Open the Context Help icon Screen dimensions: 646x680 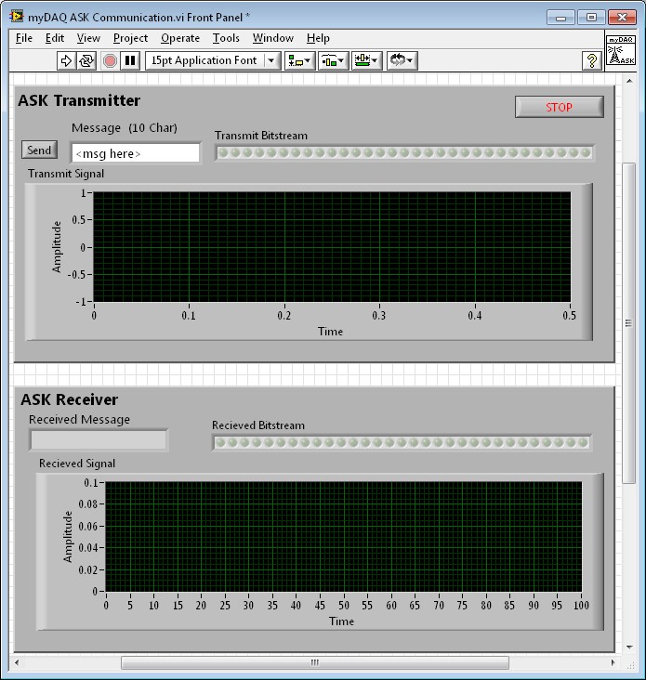[591, 60]
